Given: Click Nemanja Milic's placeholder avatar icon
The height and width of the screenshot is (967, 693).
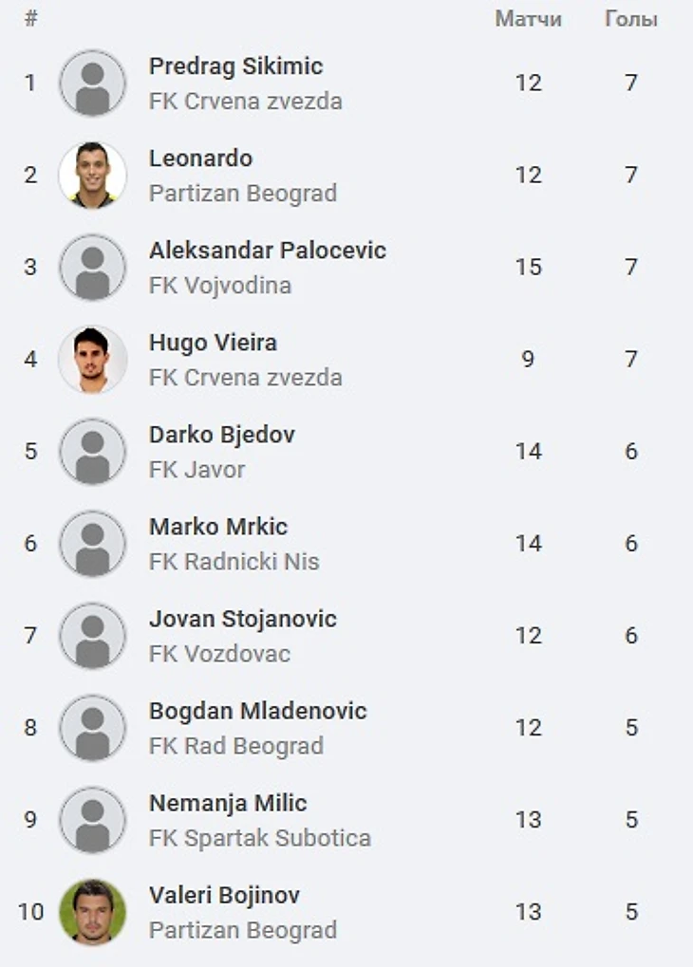Looking at the screenshot, I should coord(92,820).
